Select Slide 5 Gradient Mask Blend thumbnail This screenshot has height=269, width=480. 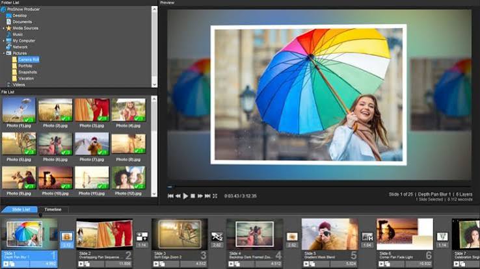[x=330, y=234]
